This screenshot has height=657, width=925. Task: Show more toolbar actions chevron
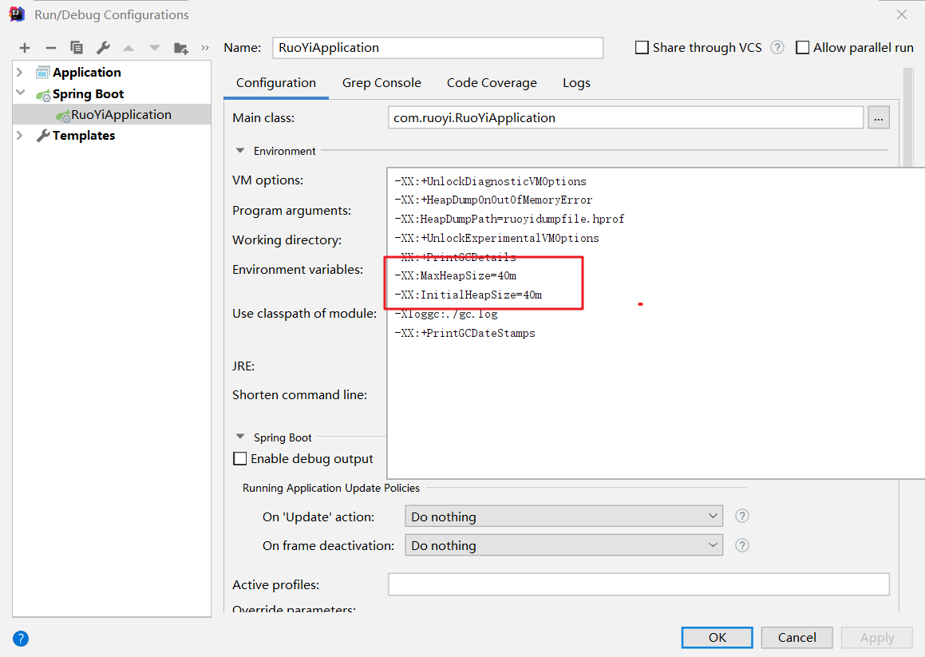click(205, 48)
